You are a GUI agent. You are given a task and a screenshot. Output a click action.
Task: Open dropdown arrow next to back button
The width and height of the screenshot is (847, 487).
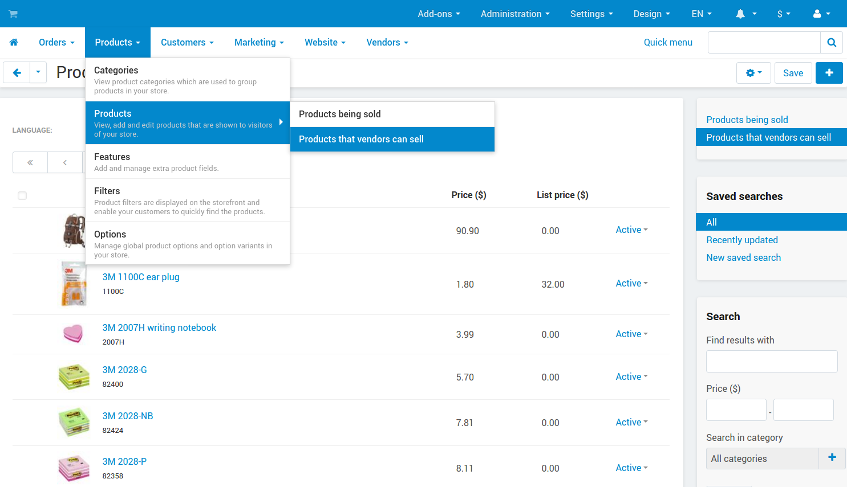[38, 73]
